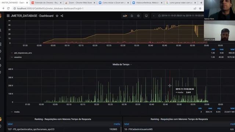Image resolution: width=235 pixels, height=132 pixels.
Task: Open the time range picker 2019-11-19
Action: (x=181, y=16)
